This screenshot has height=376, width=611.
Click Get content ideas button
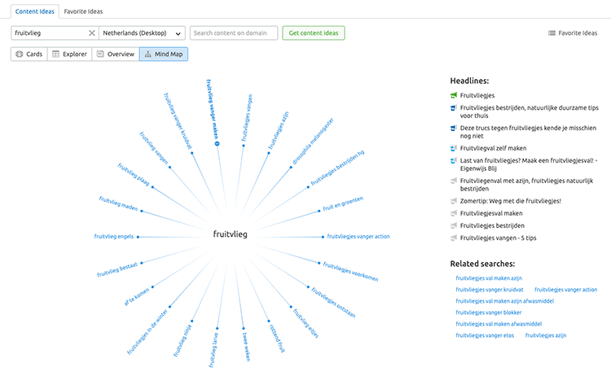pyautogui.click(x=314, y=33)
